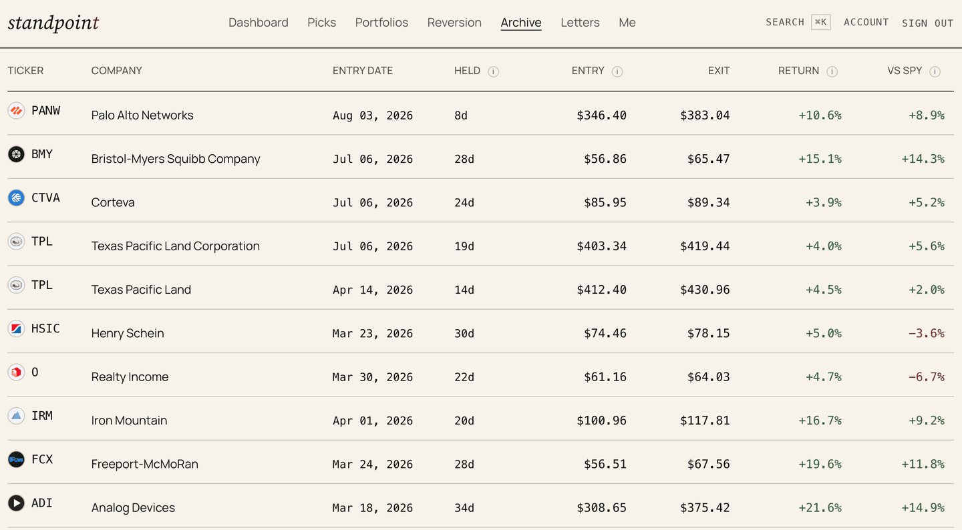Open the Reversion tab
This screenshot has height=530, width=962.
click(x=454, y=23)
